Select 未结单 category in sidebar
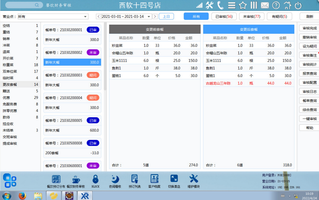 (x=20, y=130)
